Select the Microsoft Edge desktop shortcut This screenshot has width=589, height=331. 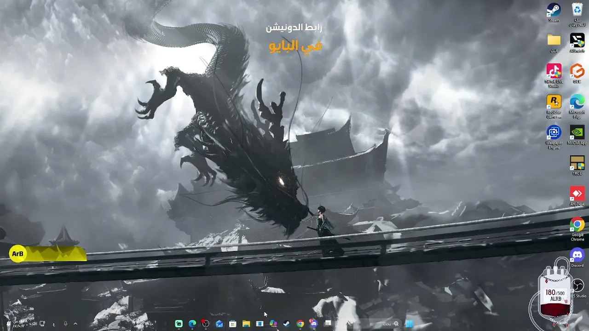[577, 107]
